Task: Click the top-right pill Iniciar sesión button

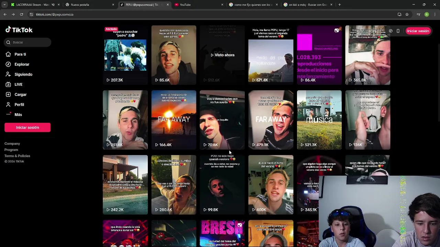Action: coord(418,31)
